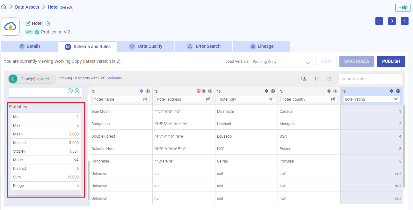Click the green checkmark in filter panel
The height and width of the screenshot is (210, 413).
pyautogui.click(x=70, y=91)
